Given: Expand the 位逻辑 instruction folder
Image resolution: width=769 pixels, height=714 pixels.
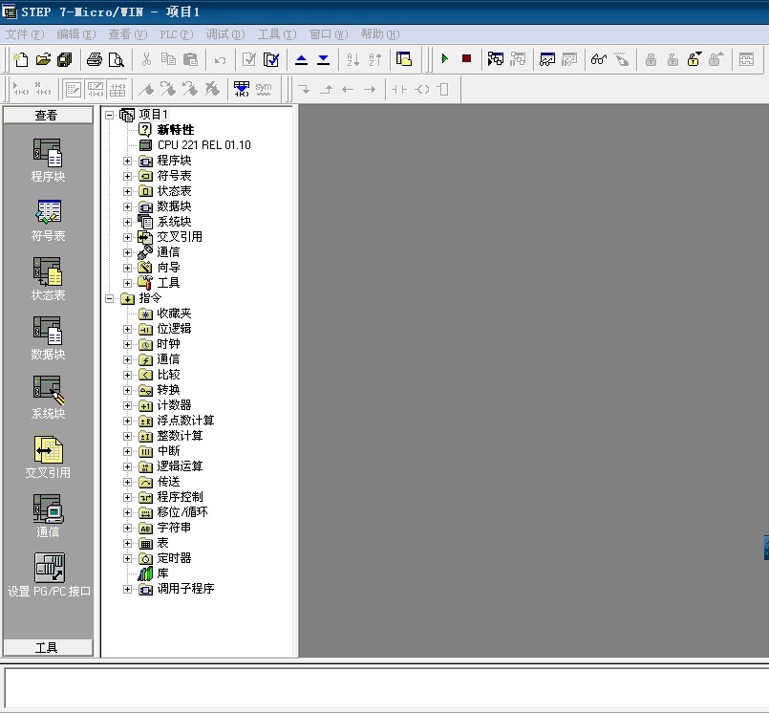Looking at the screenshot, I should pyautogui.click(x=128, y=329).
